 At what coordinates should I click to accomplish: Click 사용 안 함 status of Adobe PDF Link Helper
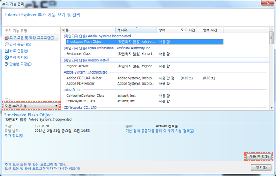coord(166,78)
